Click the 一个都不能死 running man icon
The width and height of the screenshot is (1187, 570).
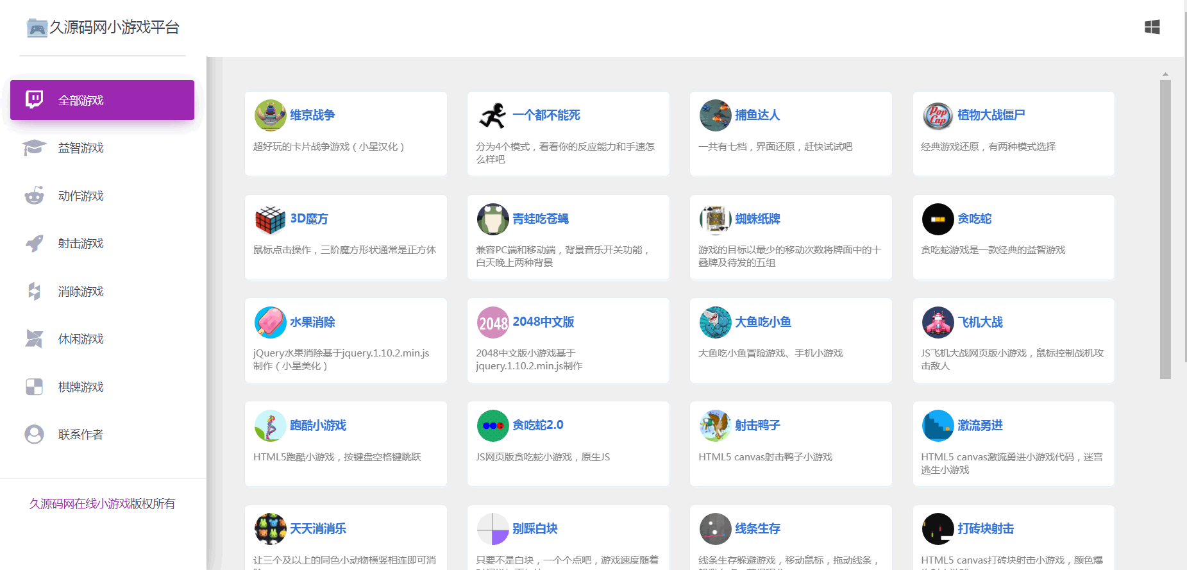pos(492,115)
